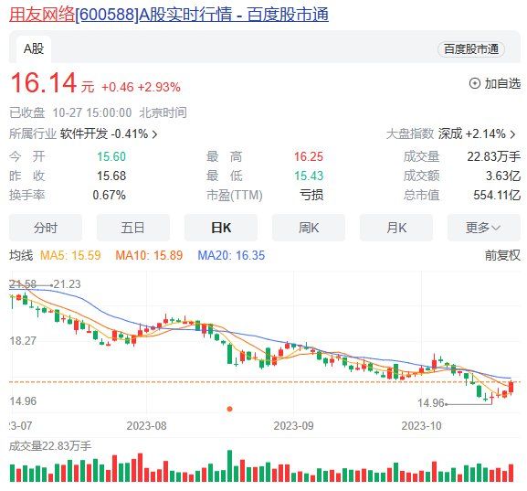
Task: Select the A股 tab
Action: [34, 48]
